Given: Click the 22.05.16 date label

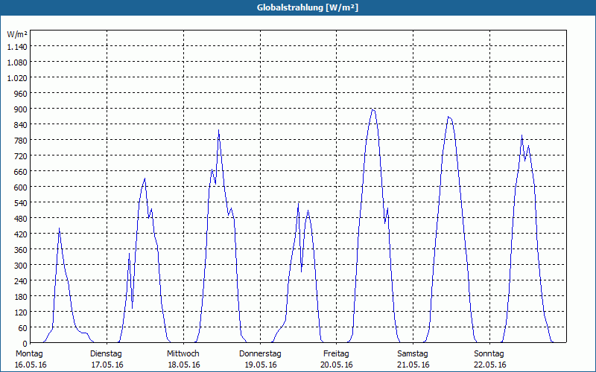Looking at the screenshot, I should click(490, 365).
